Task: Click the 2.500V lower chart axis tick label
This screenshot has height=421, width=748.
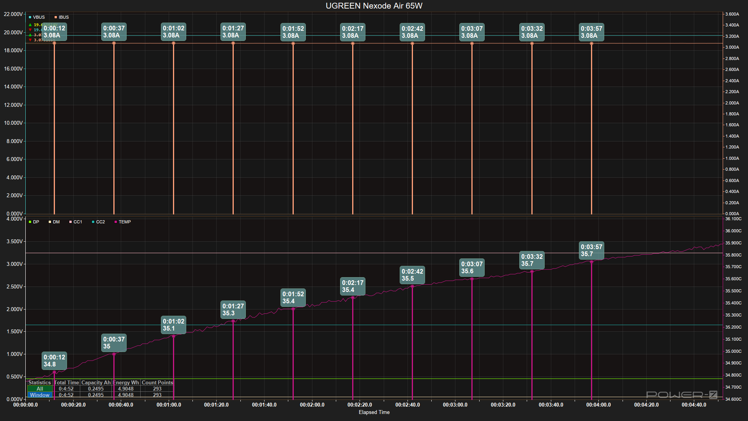Action: 14,287
